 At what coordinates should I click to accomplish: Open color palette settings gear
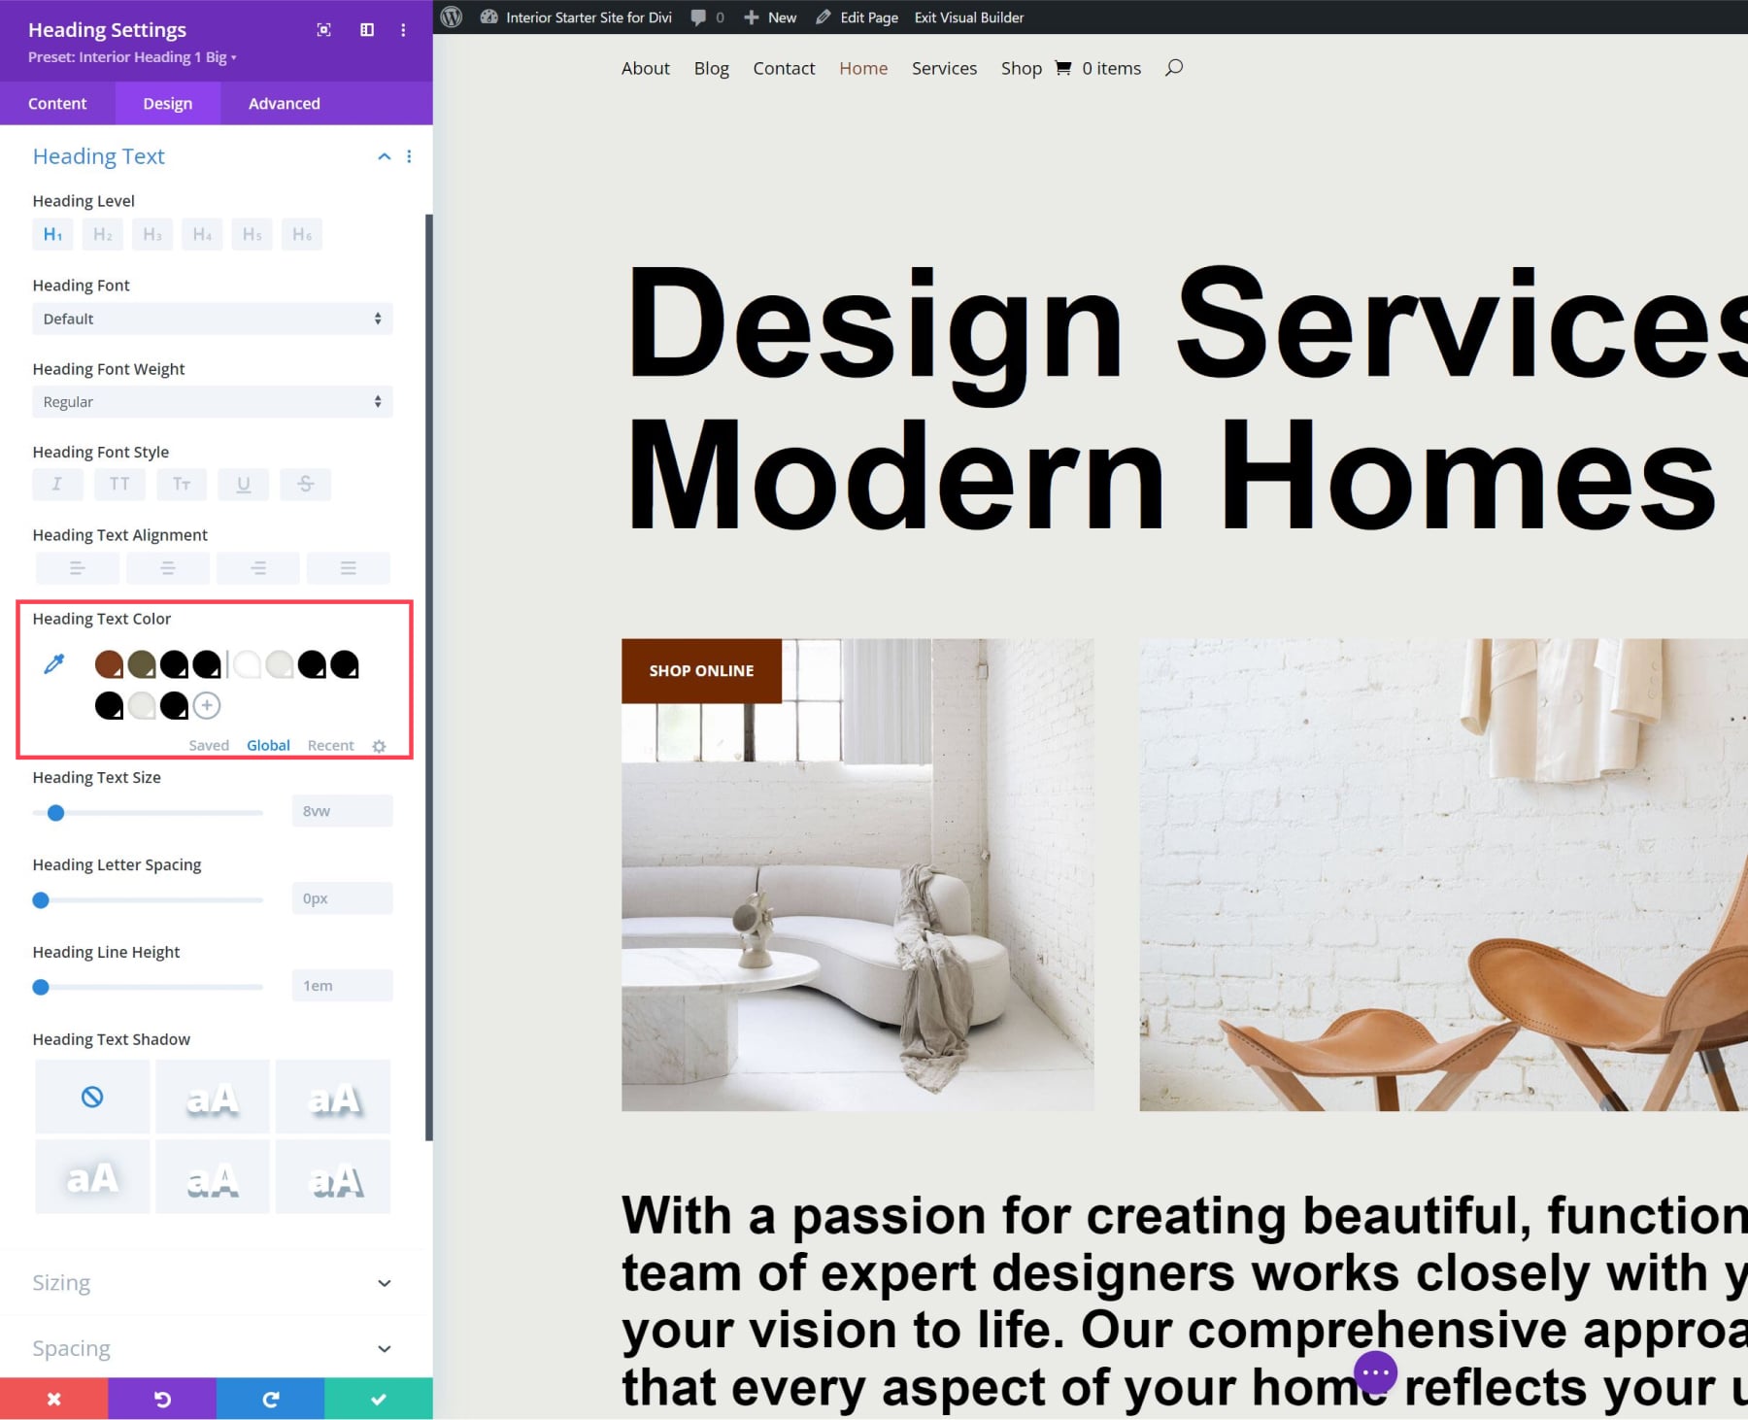(x=379, y=745)
